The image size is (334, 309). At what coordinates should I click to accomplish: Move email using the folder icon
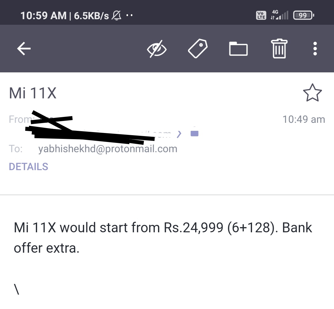pyautogui.click(x=238, y=49)
